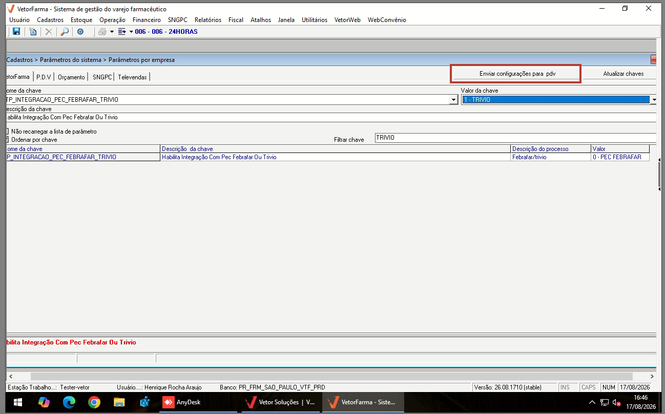Open the blue app next to File Explorer
Image resolution: width=665 pixels, height=414 pixels.
click(144, 403)
